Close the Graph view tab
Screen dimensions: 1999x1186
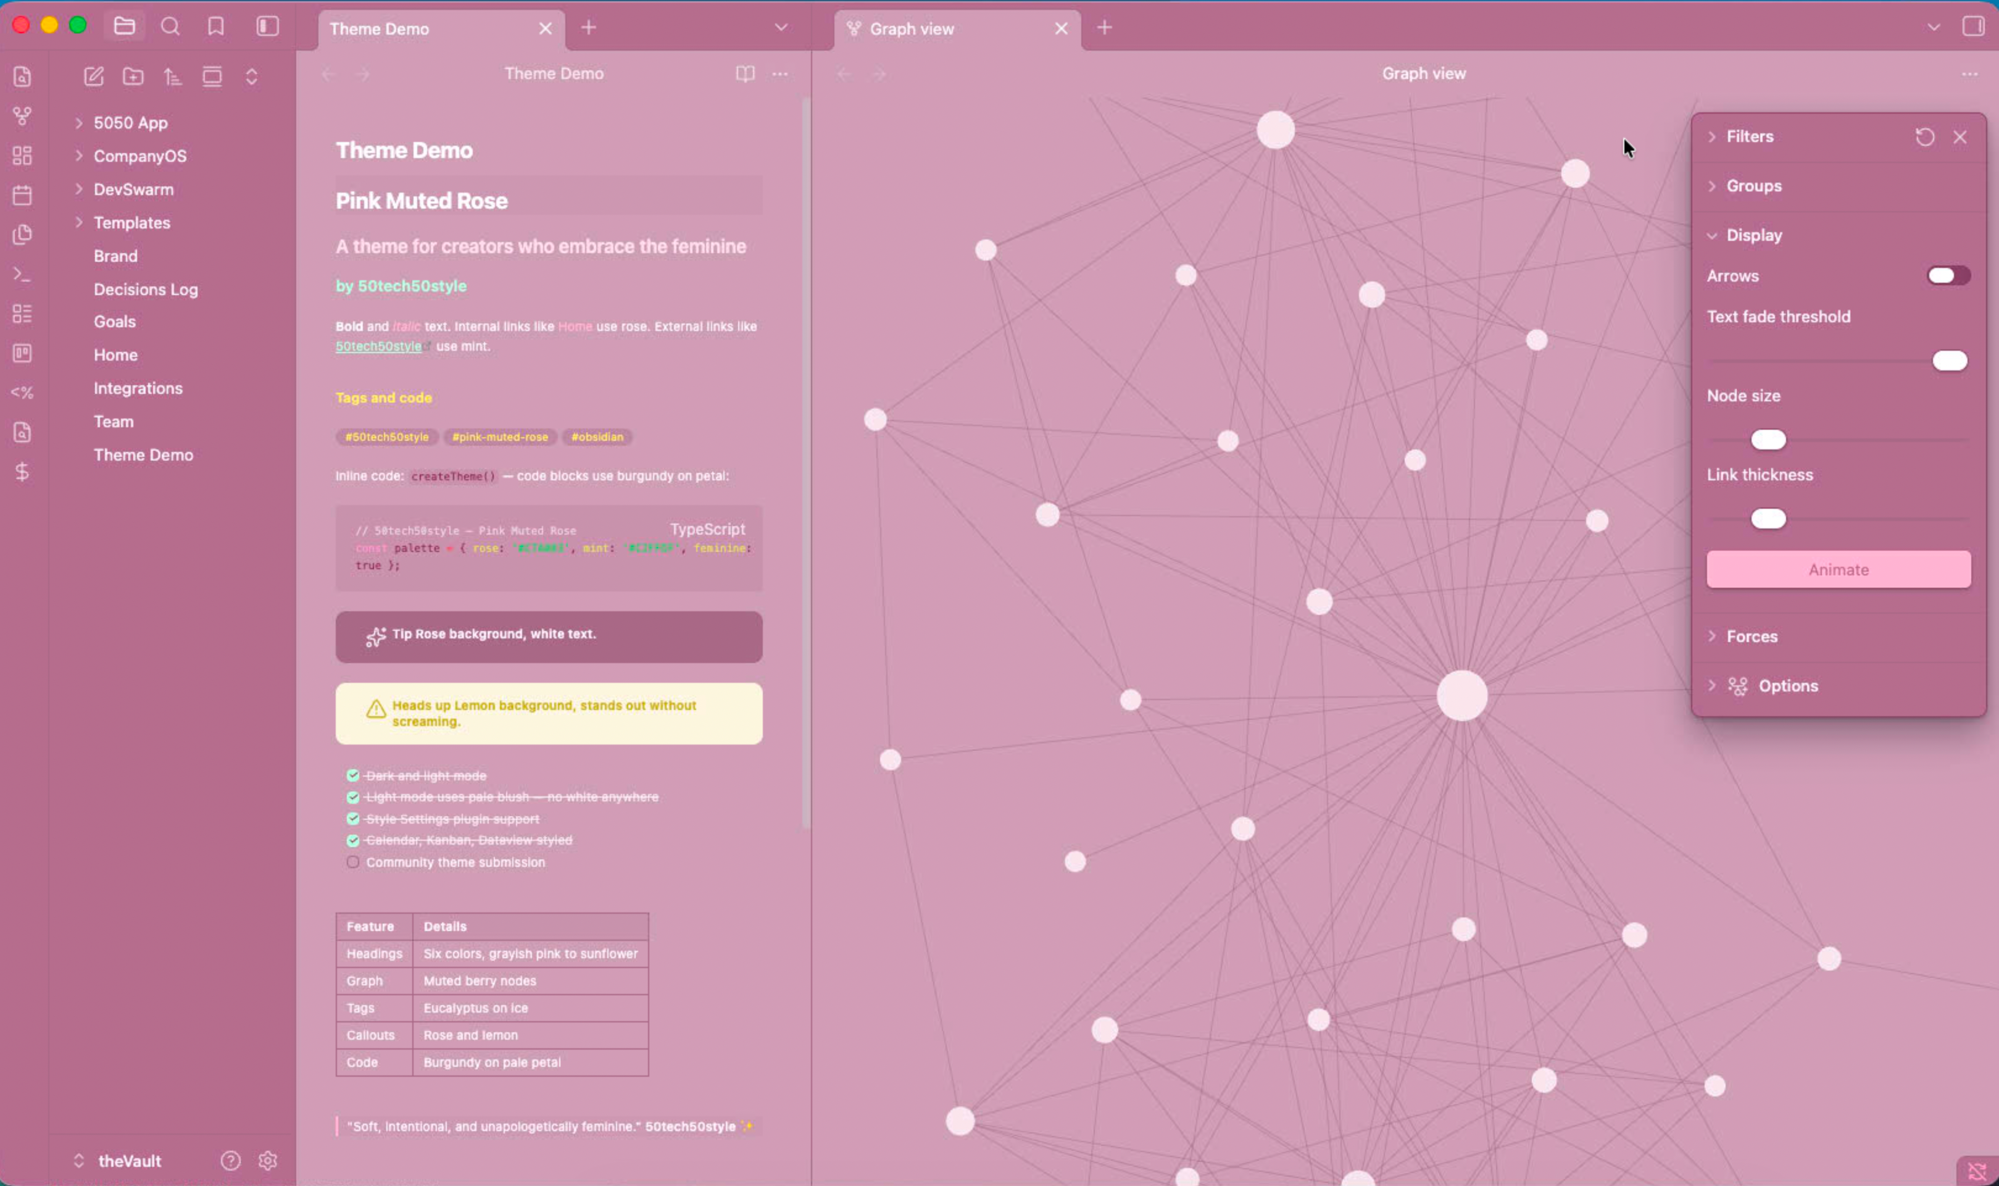[x=1062, y=29]
